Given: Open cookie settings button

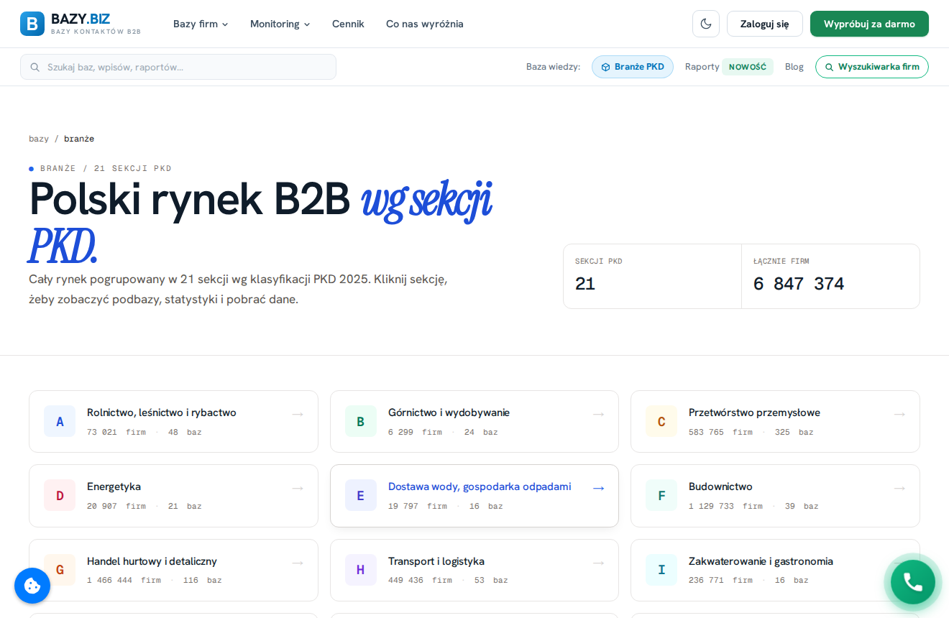Looking at the screenshot, I should pos(32,586).
